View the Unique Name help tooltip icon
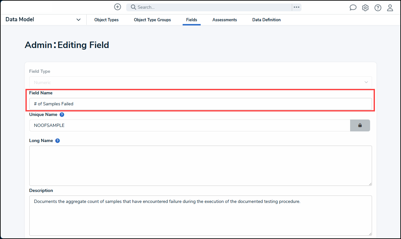The width and height of the screenshot is (401, 239). (x=62, y=114)
